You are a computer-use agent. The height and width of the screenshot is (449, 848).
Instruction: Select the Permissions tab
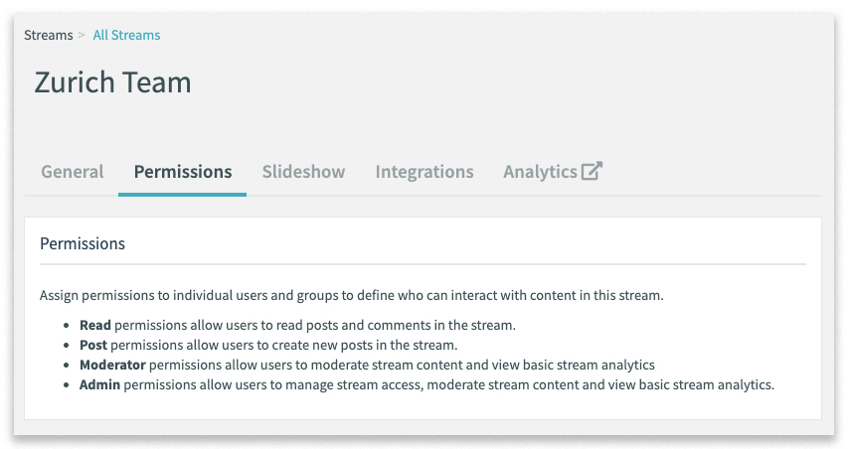pos(183,172)
